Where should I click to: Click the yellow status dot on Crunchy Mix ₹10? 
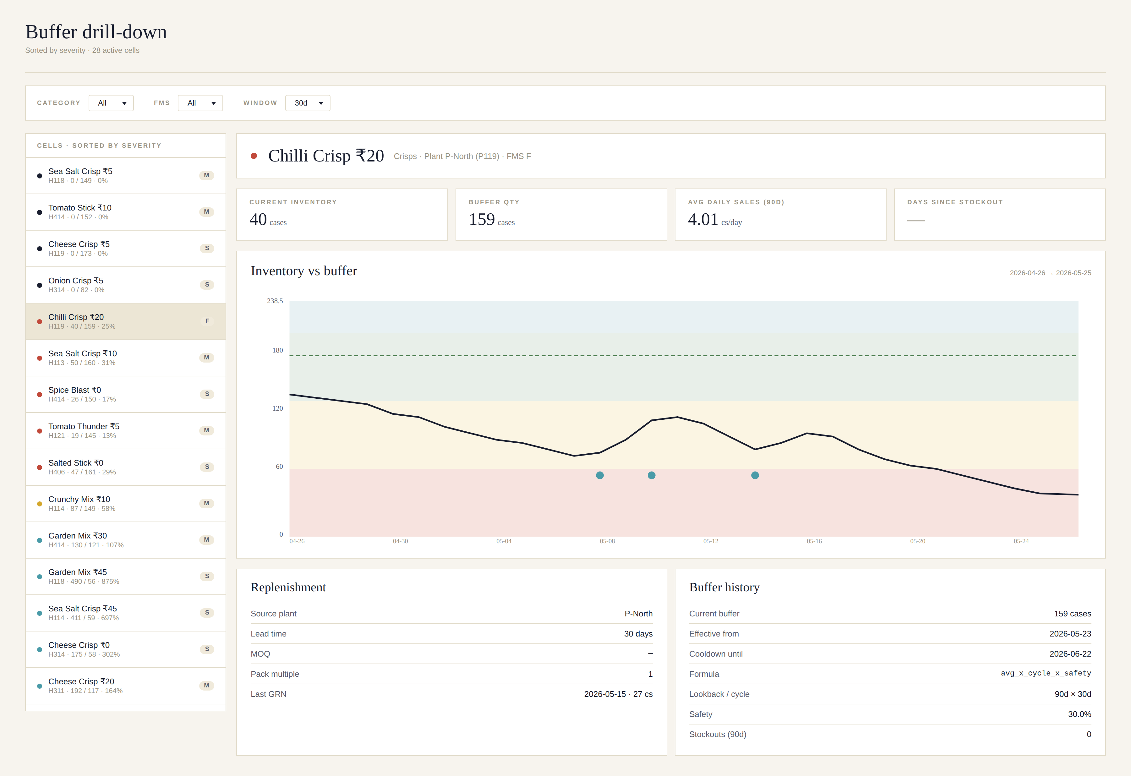click(39, 504)
